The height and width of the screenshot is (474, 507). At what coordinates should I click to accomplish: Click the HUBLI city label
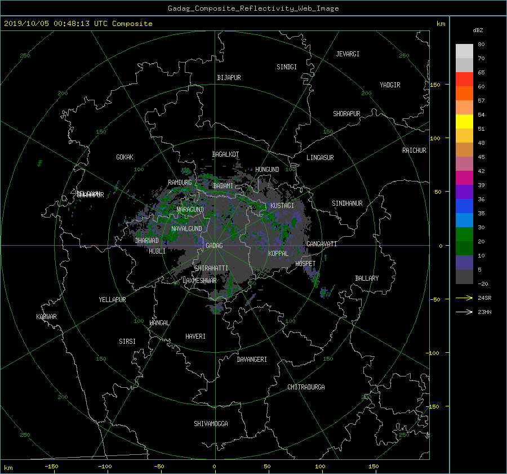pyautogui.click(x=157, y=251)
